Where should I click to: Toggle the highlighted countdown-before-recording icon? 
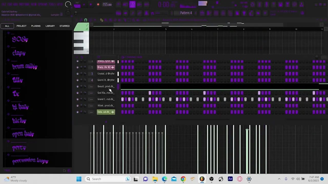(132, 4)
